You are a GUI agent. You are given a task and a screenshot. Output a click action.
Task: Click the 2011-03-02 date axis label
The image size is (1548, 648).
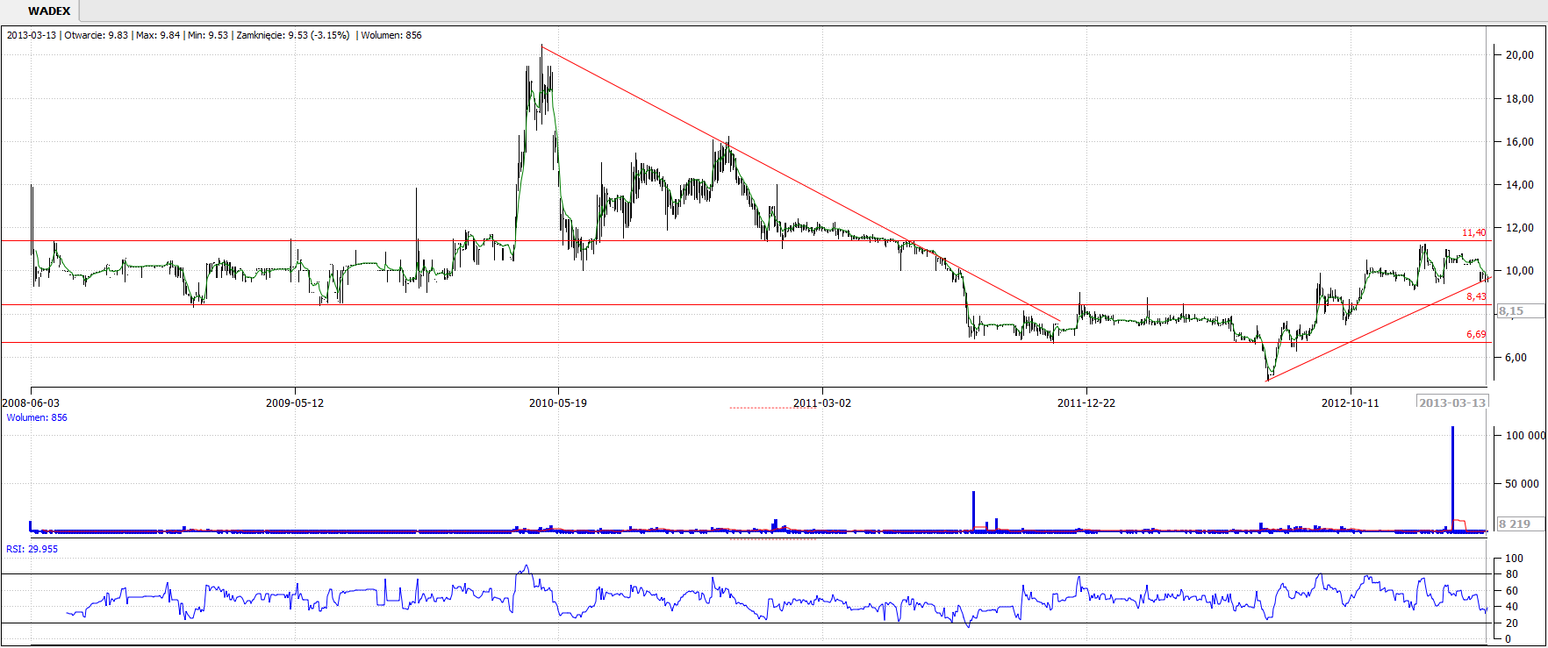pos(822,402)
